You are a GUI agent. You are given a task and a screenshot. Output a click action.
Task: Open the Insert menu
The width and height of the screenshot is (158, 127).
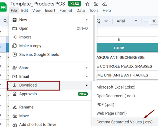coord(50,11)
